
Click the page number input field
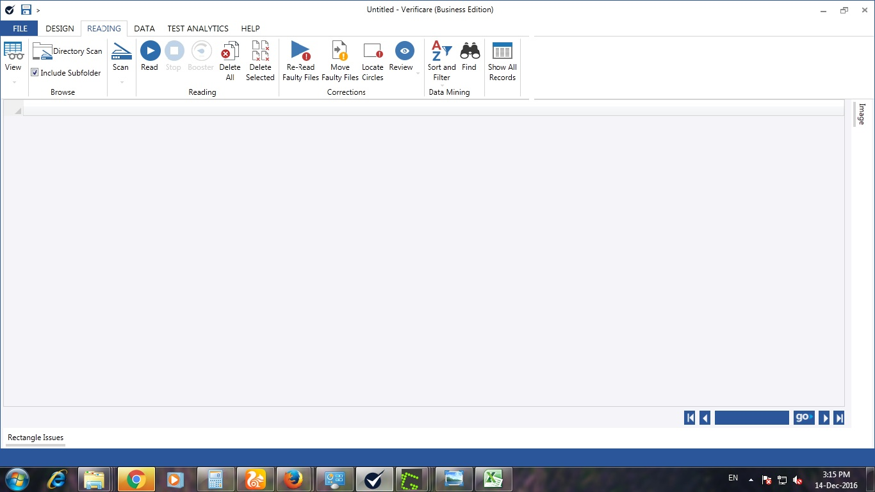(x=751, y=418)
